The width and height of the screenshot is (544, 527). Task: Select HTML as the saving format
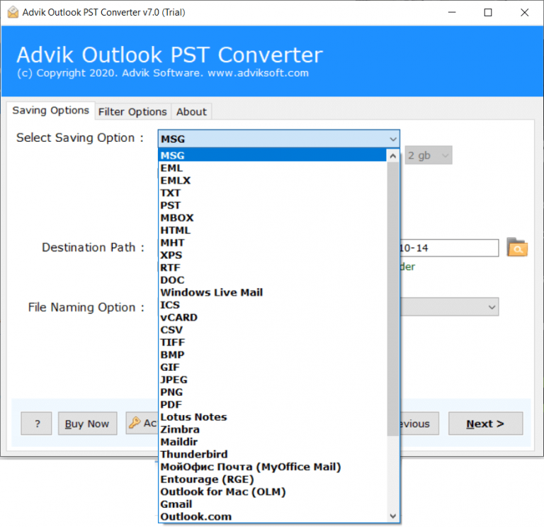pos(273,231)
